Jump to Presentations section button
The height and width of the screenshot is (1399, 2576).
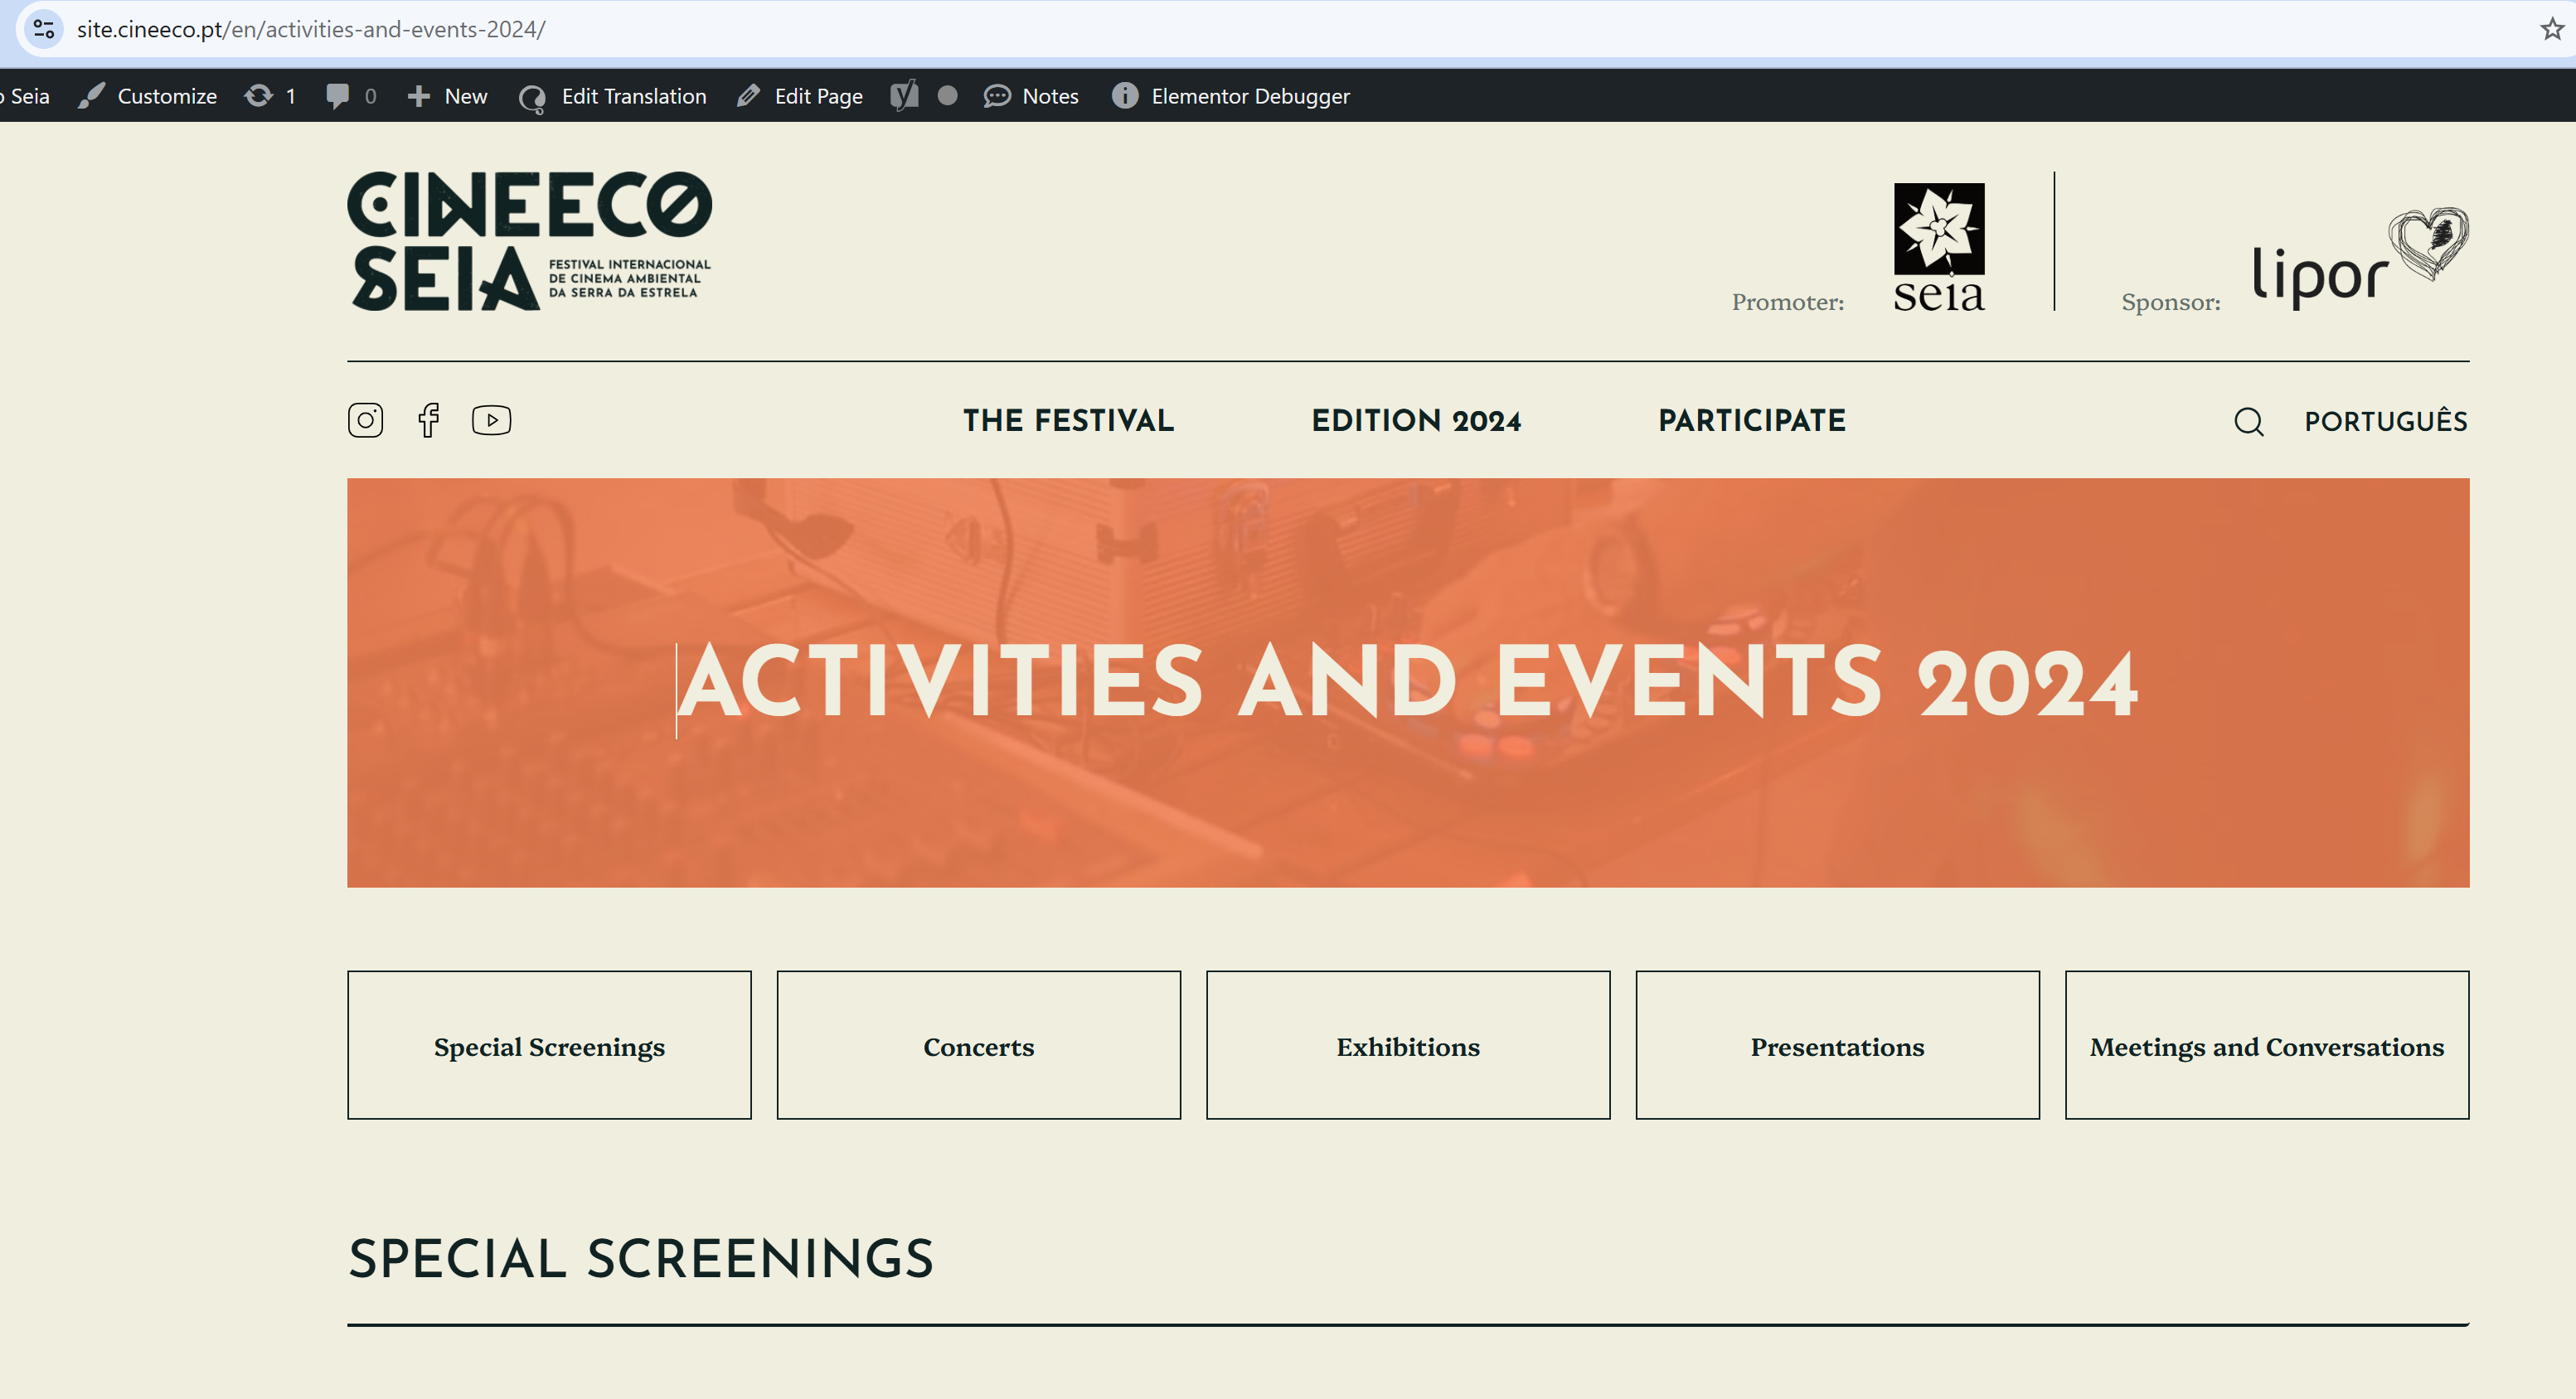pos(1837,1045)
